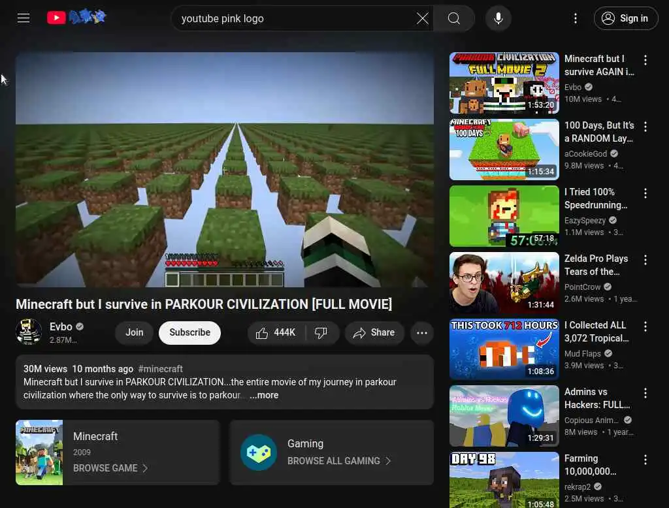
Task: Visit PointCrow channel in sidebar
Action: [582, 287]
